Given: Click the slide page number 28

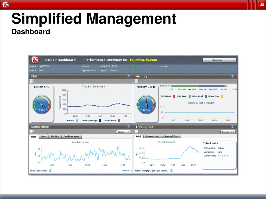Looking at the screenshot, I should pos(262,5).
